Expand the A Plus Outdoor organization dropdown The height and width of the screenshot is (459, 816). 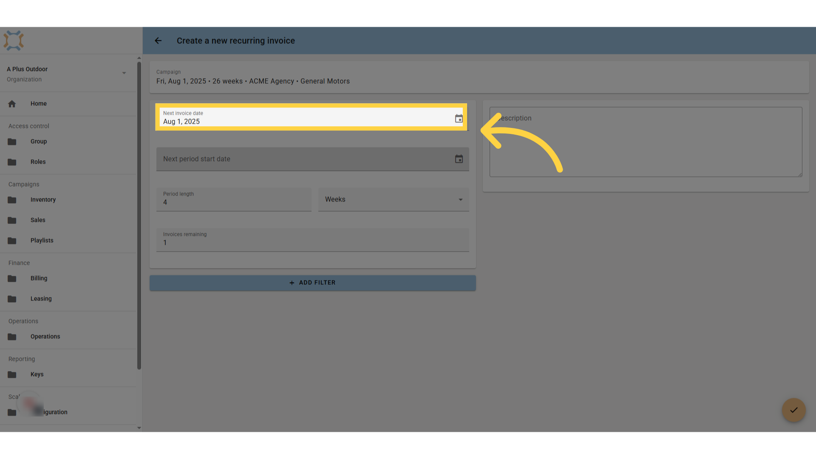(124, 73)
